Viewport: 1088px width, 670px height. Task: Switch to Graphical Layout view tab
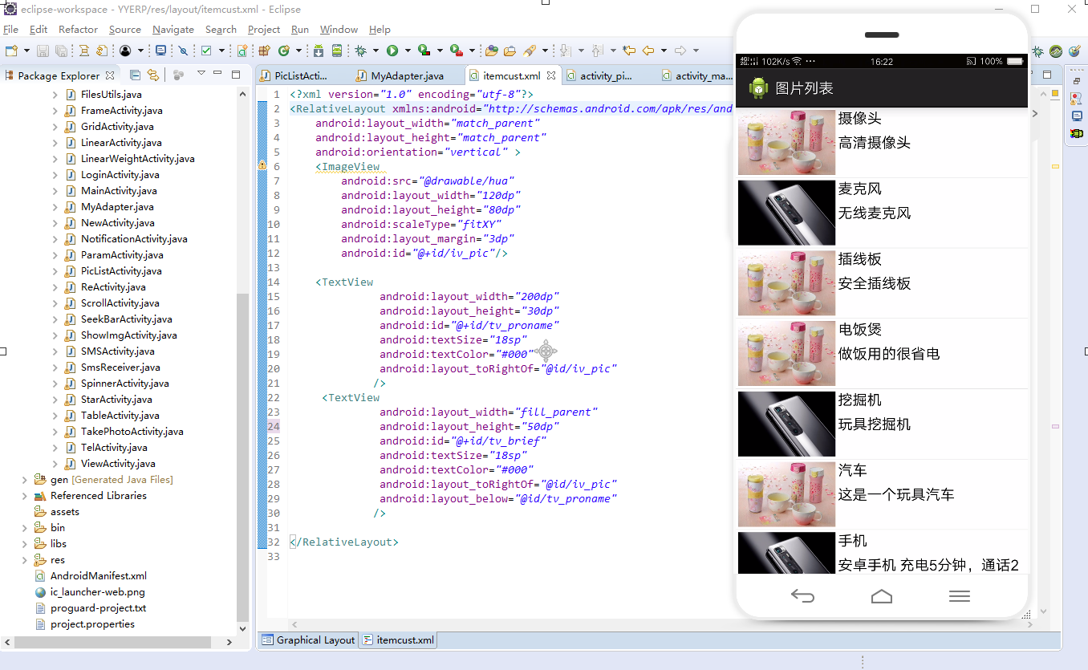click(309, 640)
